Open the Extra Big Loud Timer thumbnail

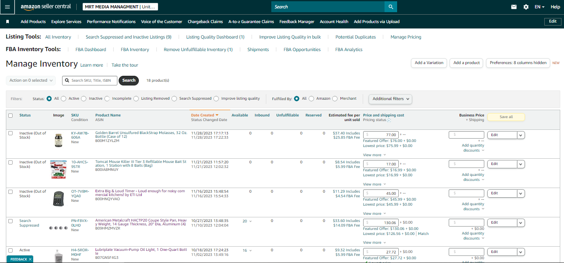coord(58,199)
